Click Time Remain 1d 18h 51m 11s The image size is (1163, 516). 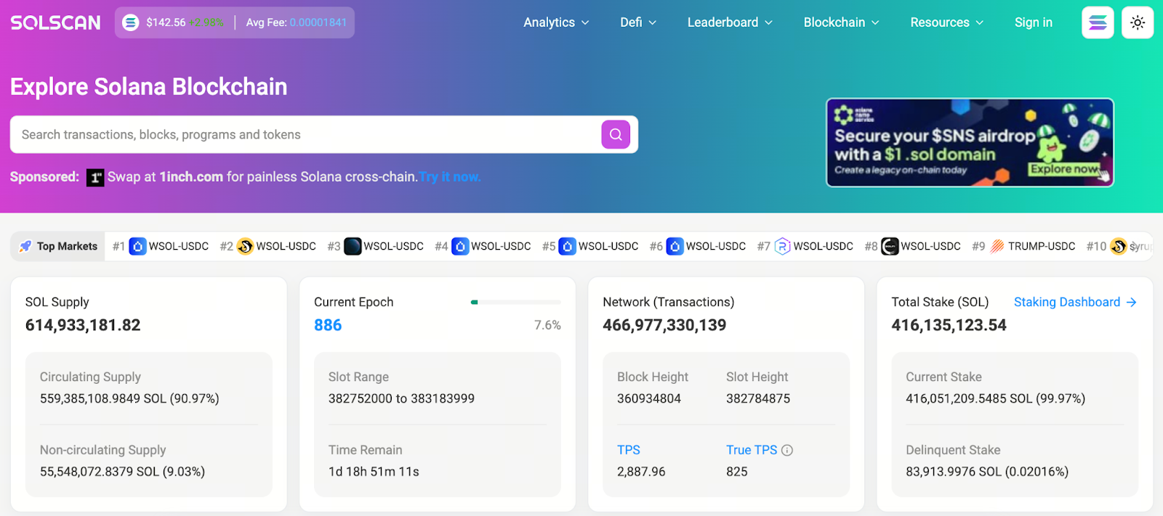tap(374, 472)
